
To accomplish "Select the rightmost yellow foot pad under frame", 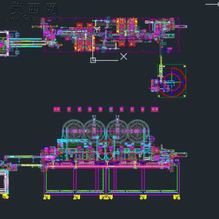I will (177, 197).
